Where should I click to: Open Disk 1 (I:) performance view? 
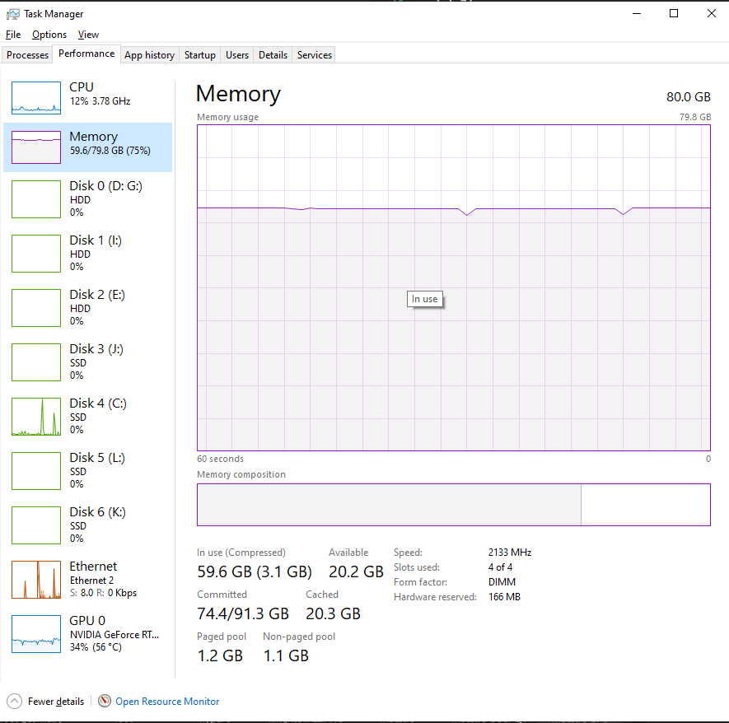click(87, 254)
